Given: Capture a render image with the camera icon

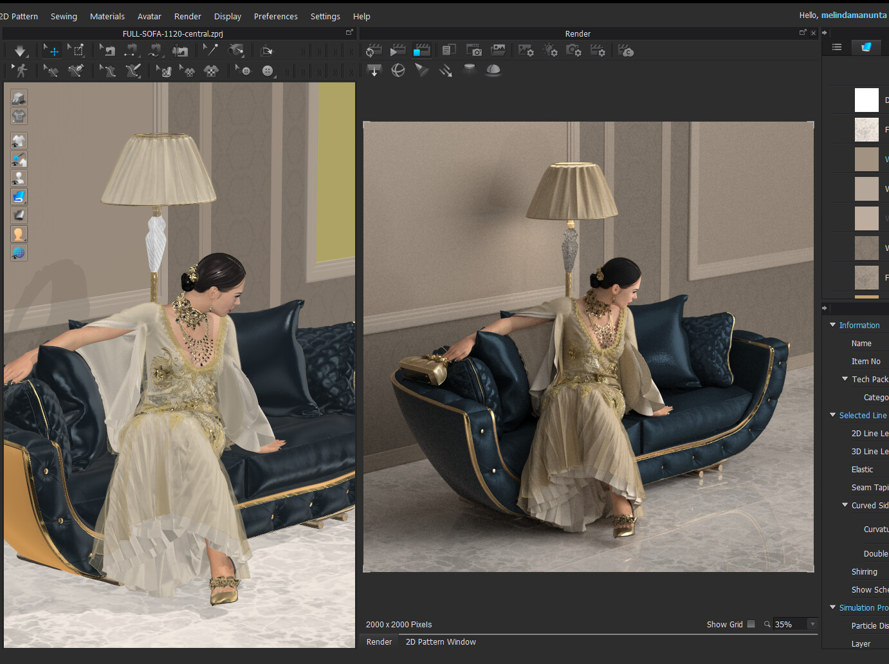Looking at the screenshot, I should [474, 50].
